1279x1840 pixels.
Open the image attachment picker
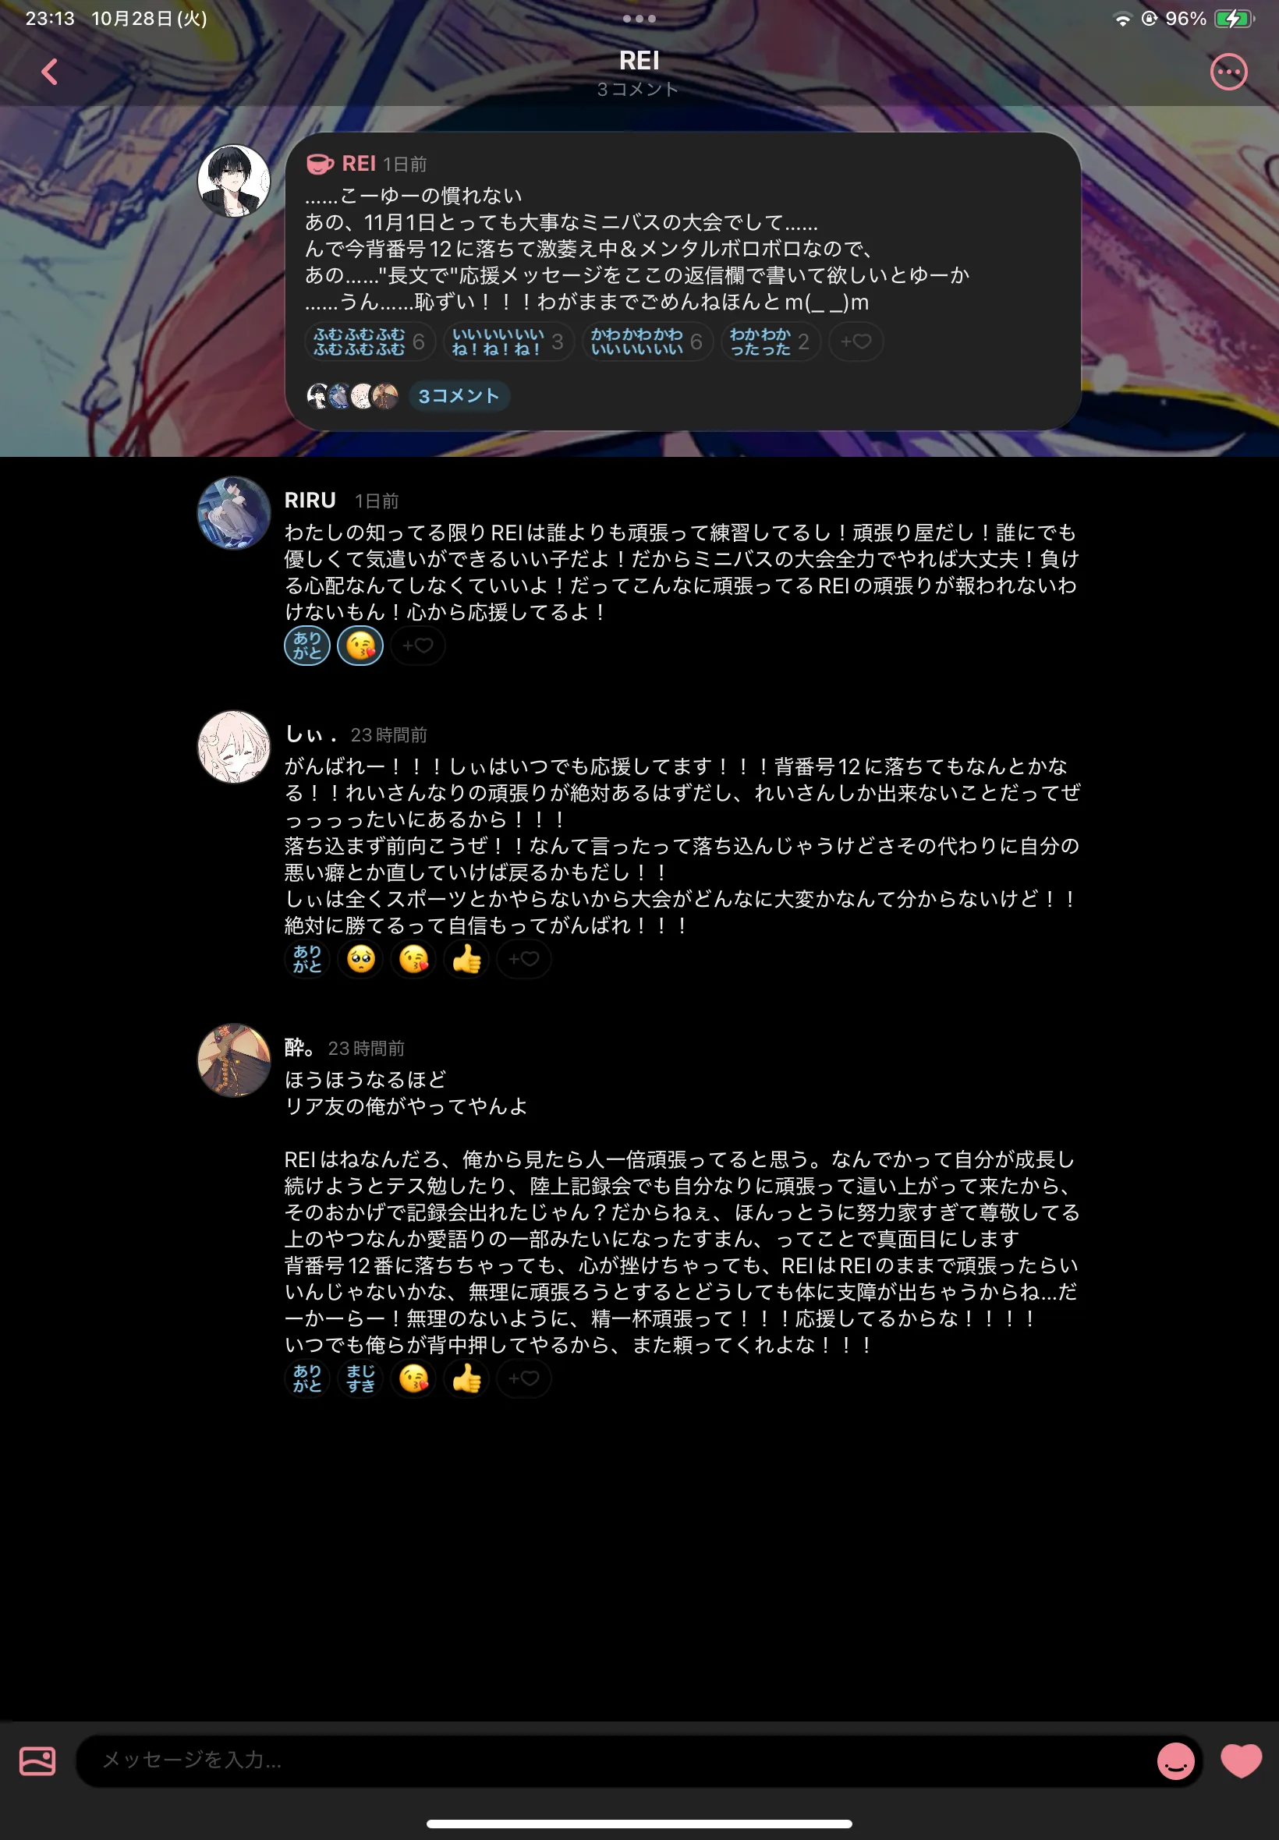coord(37,1761)
